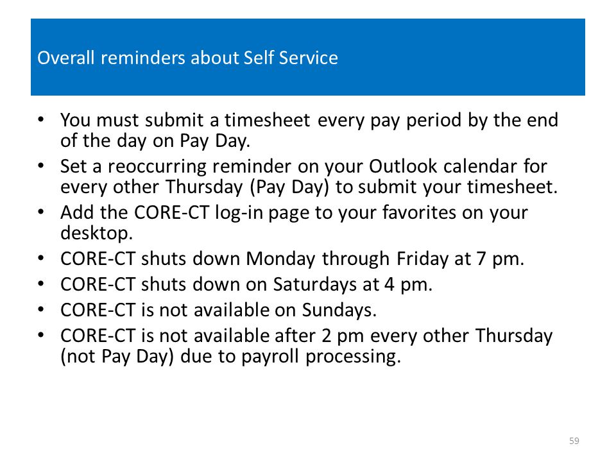
Task: Click the bullet point before 'Set a reoccurring'
Action: (x=41, y=166)
